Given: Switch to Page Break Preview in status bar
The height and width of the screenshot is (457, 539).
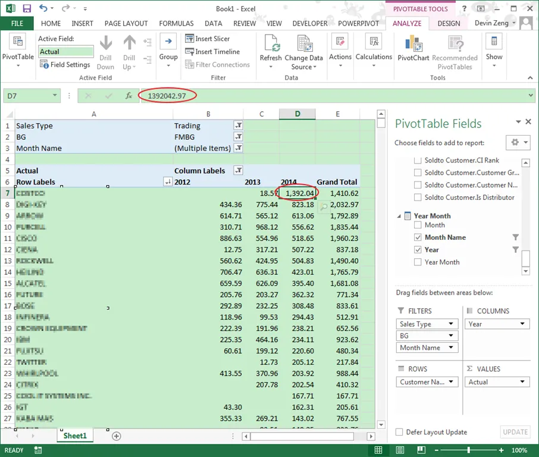Looking at the screenshot, I should pyautogui.click(x=421, y=450).
